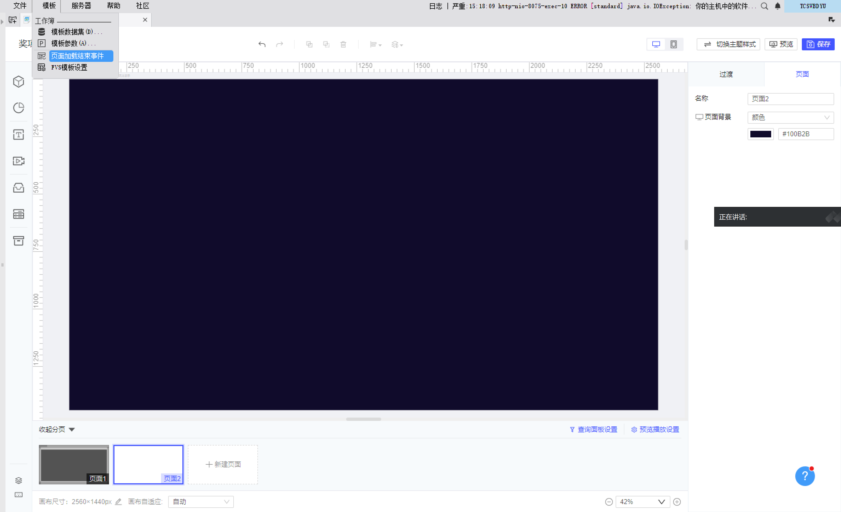Image resolution: width=841 pixels, height=512 pixels.
Task: Click the dark background color swatch
Action: point(760,134)
